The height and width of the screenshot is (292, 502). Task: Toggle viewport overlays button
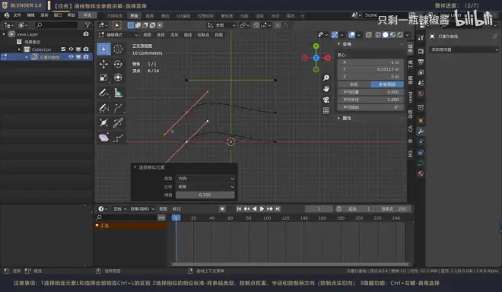(x=351, y=34)
